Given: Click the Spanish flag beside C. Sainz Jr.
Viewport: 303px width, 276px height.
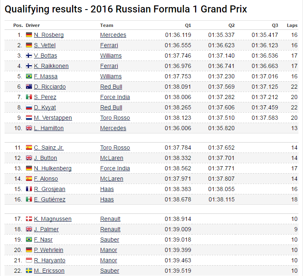Looking at the screenshot, I should 29,148.
